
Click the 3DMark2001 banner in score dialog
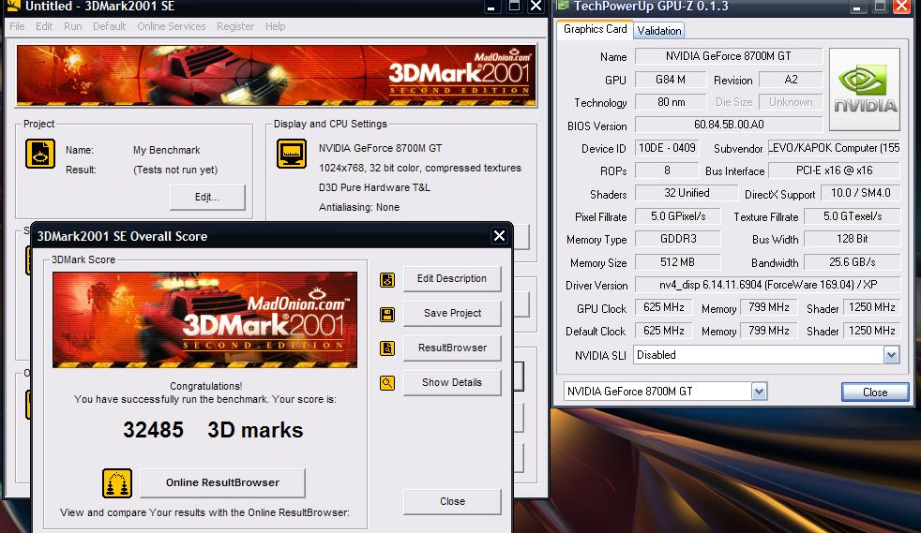tap(204, 319)
